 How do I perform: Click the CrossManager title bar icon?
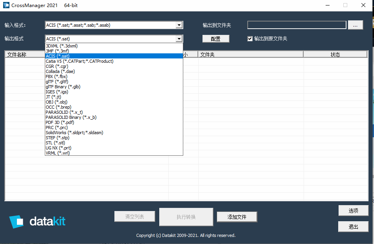[x=6, y=5]
